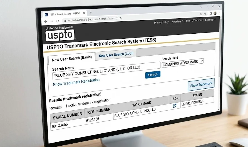The height and width of the screenshot is (147, 248).
Task: Click the blue Search button
Action: [153, 74]
